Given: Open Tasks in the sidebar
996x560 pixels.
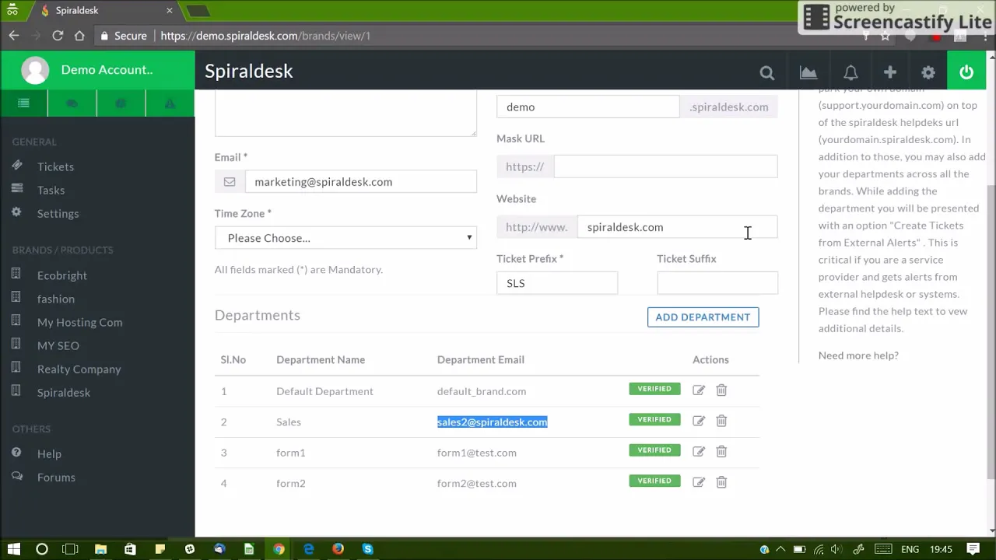Looking at the screenshot, I should (51, 190).
